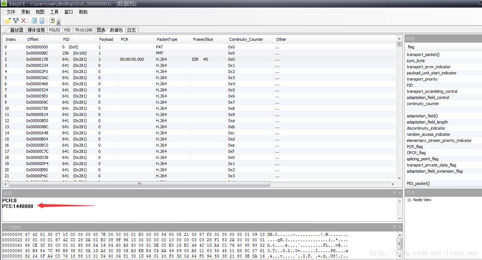Click the Continuity_Counter column header
The image size is (482, 260).
click(x=250, y=39)
